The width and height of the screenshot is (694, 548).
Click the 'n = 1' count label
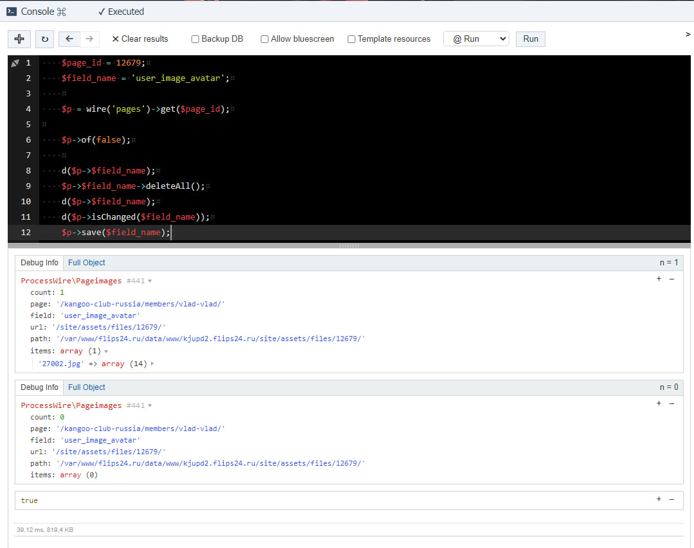669,263
